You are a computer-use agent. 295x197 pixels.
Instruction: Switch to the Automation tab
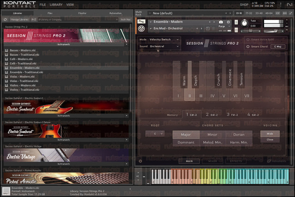point(116,13)
